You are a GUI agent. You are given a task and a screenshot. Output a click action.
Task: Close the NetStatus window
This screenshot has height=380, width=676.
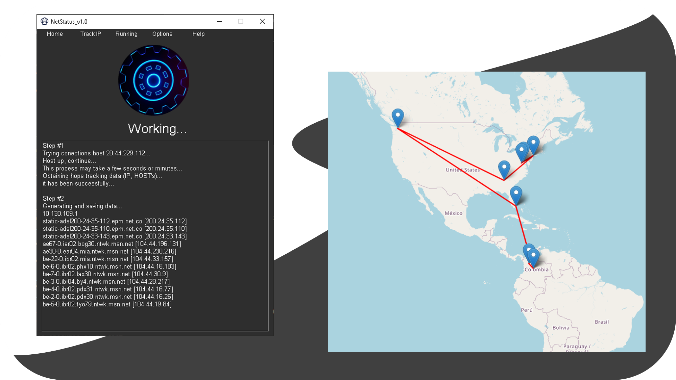262,21
